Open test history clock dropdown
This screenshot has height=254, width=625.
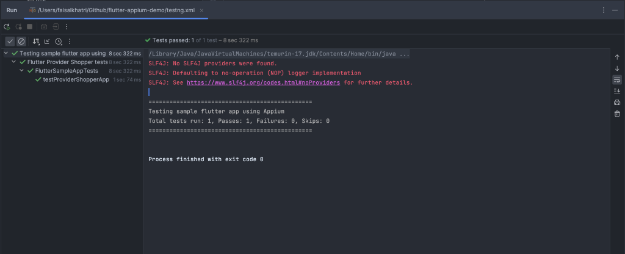59,42
